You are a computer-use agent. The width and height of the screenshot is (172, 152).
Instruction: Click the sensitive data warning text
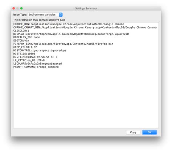39,20
